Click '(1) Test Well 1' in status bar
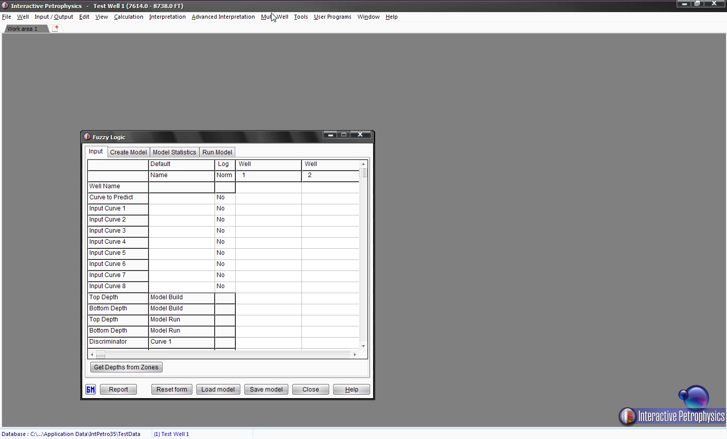This screenshot has height=439, width=727. [x=172, y=434]
